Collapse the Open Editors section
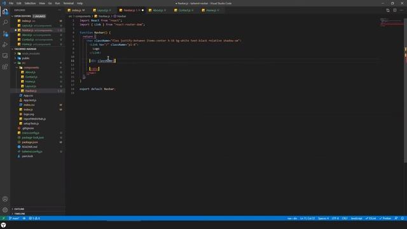 [x=22, y=16]
